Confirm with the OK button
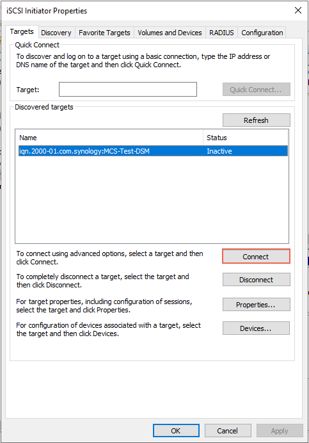The image size is (309, 443). click(x=176, y=431)
